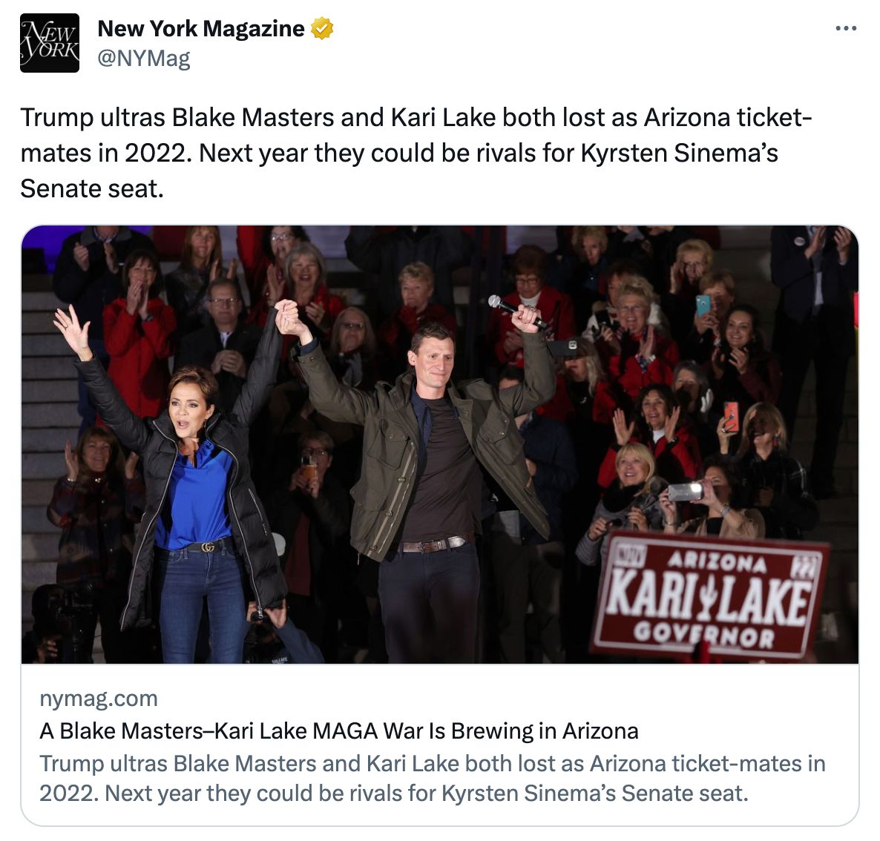Click the New York Magazine logo avatar
Viewport: 880px width, 841px height.
point(50,43)
